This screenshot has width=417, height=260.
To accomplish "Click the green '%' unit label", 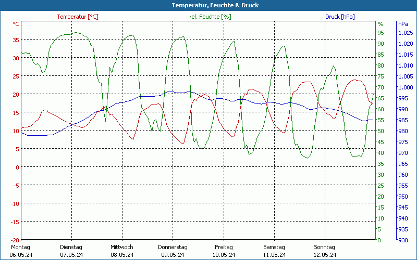I will pyautogui.click(x=381, y=24).
